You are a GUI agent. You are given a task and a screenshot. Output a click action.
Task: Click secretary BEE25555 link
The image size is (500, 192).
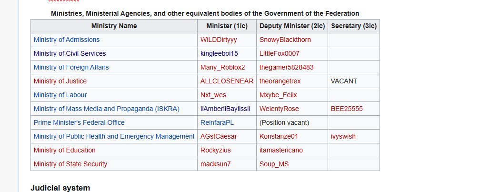pyautogui.click(x=346, y=109)
